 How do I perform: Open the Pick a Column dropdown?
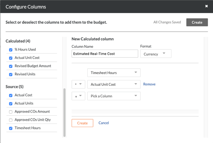[114, 96]
